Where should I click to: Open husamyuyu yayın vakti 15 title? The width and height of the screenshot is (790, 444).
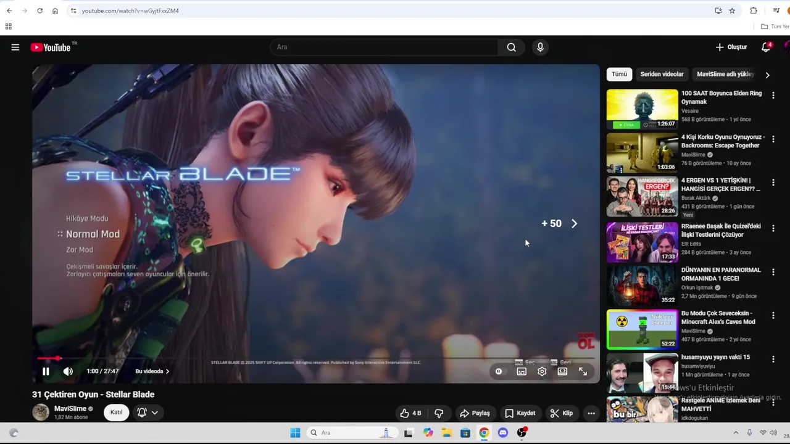[x=716, y=357]
